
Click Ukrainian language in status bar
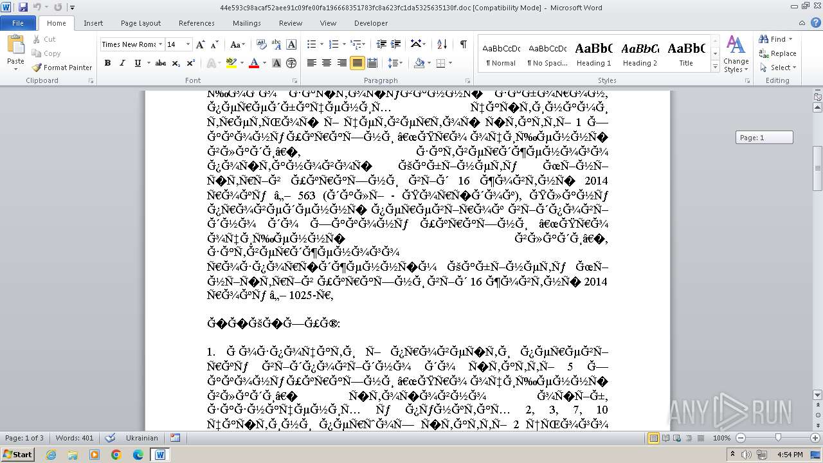coord(141,438)
